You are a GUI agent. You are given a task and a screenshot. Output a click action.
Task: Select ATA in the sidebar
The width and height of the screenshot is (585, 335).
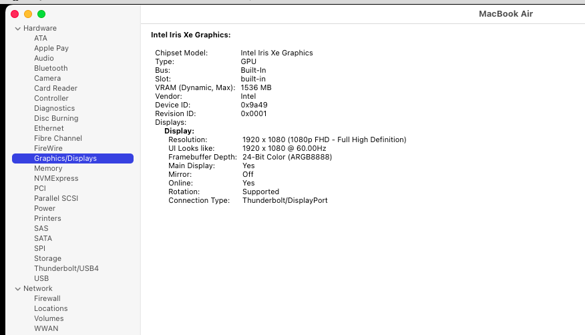41,38
